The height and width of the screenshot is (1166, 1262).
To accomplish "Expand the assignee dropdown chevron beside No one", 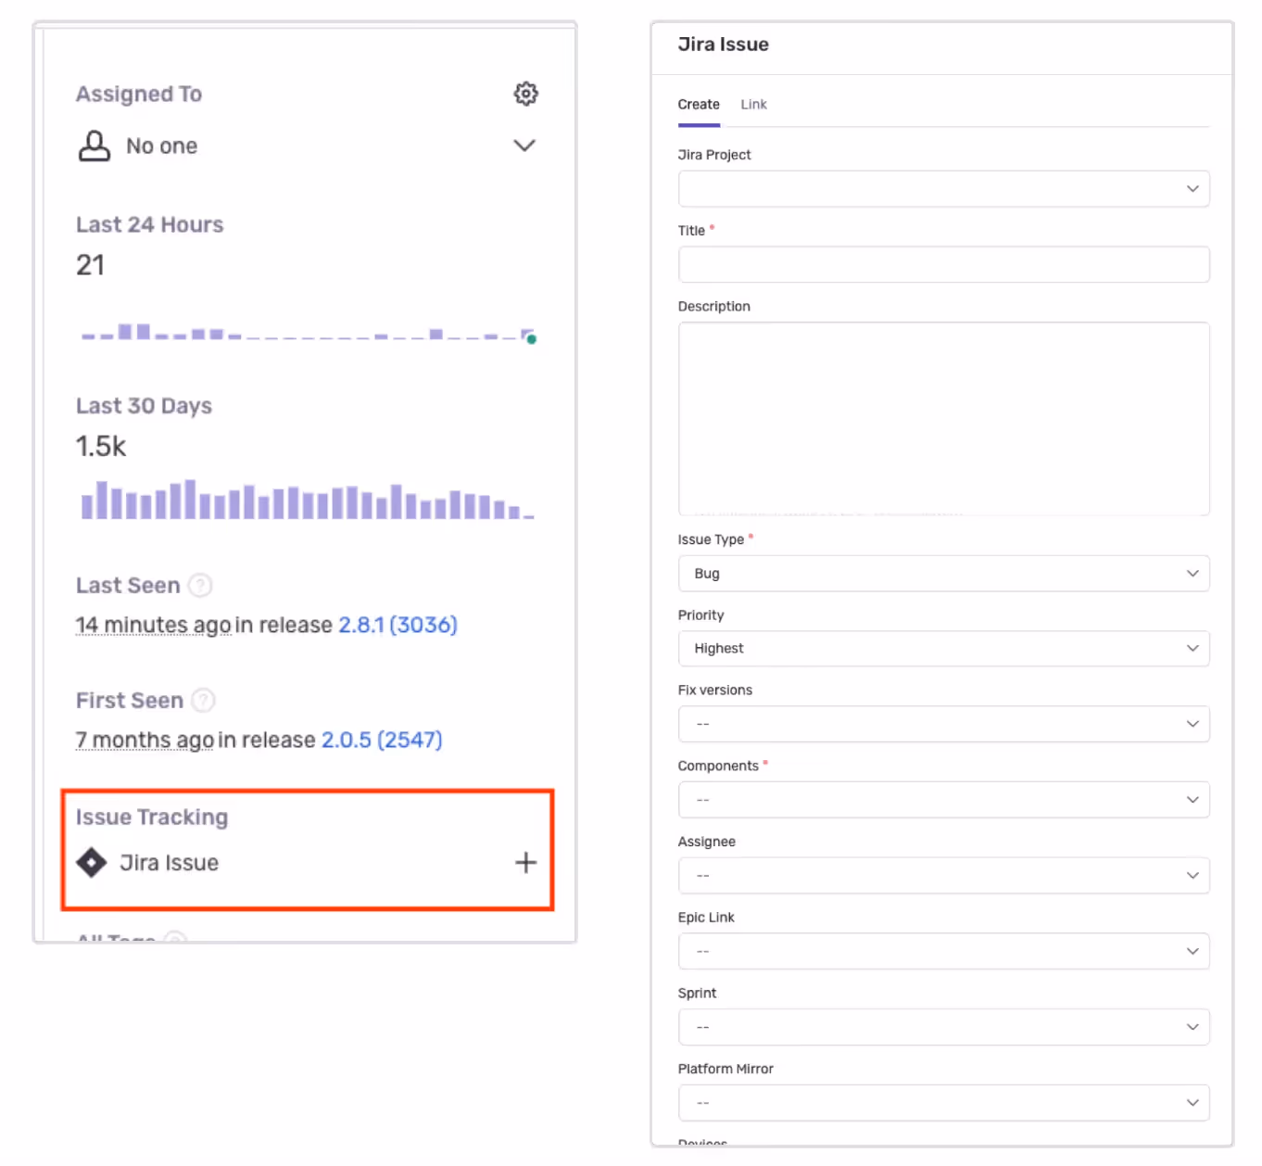I will 524,146.
